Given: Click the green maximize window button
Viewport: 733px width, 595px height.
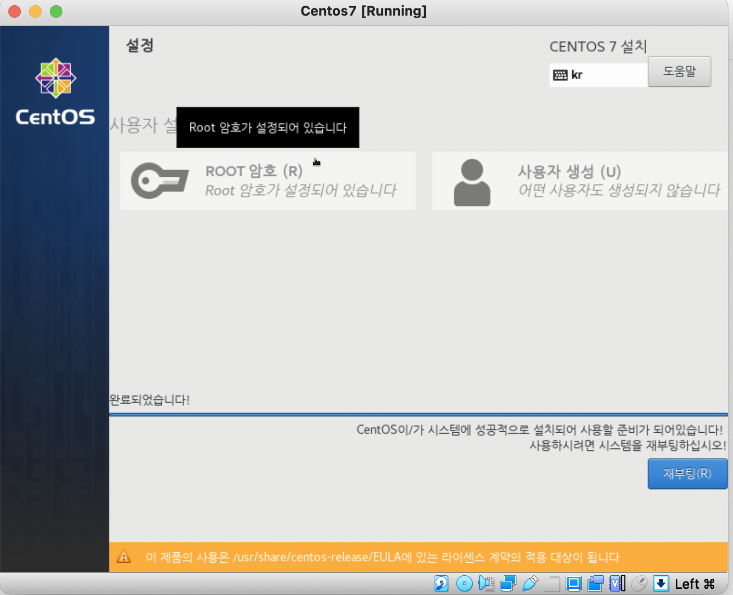Looking at the screenshot, I should [x=56, y=11].
